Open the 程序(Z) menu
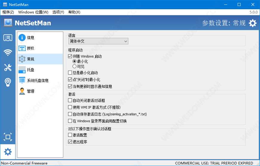The image size is (260, 166). tap(8, 12)
